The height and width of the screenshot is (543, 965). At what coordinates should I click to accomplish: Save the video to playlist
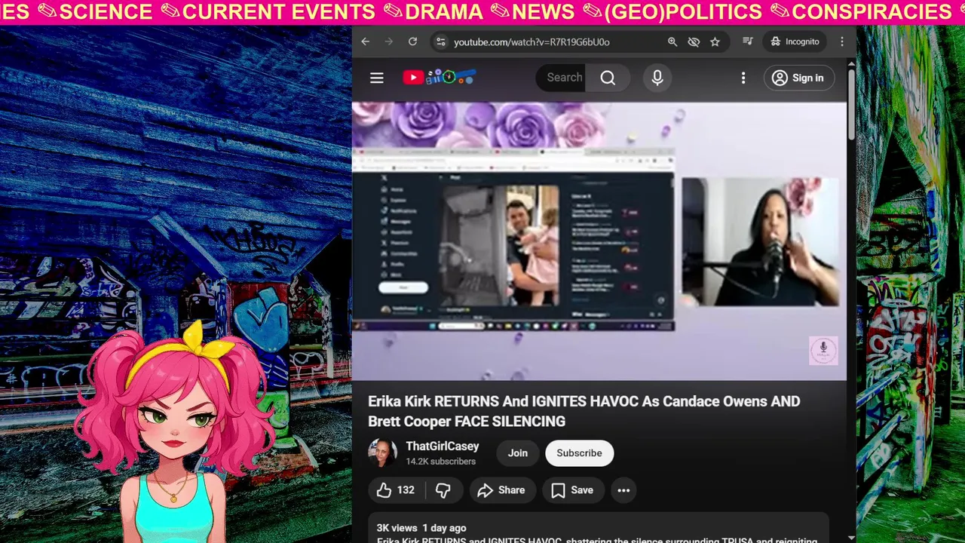(572, 490)
